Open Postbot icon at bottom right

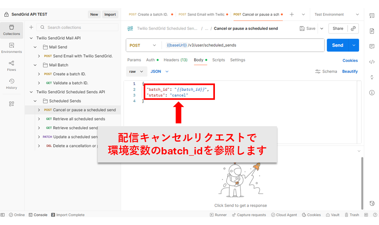[x=372, y=203]
